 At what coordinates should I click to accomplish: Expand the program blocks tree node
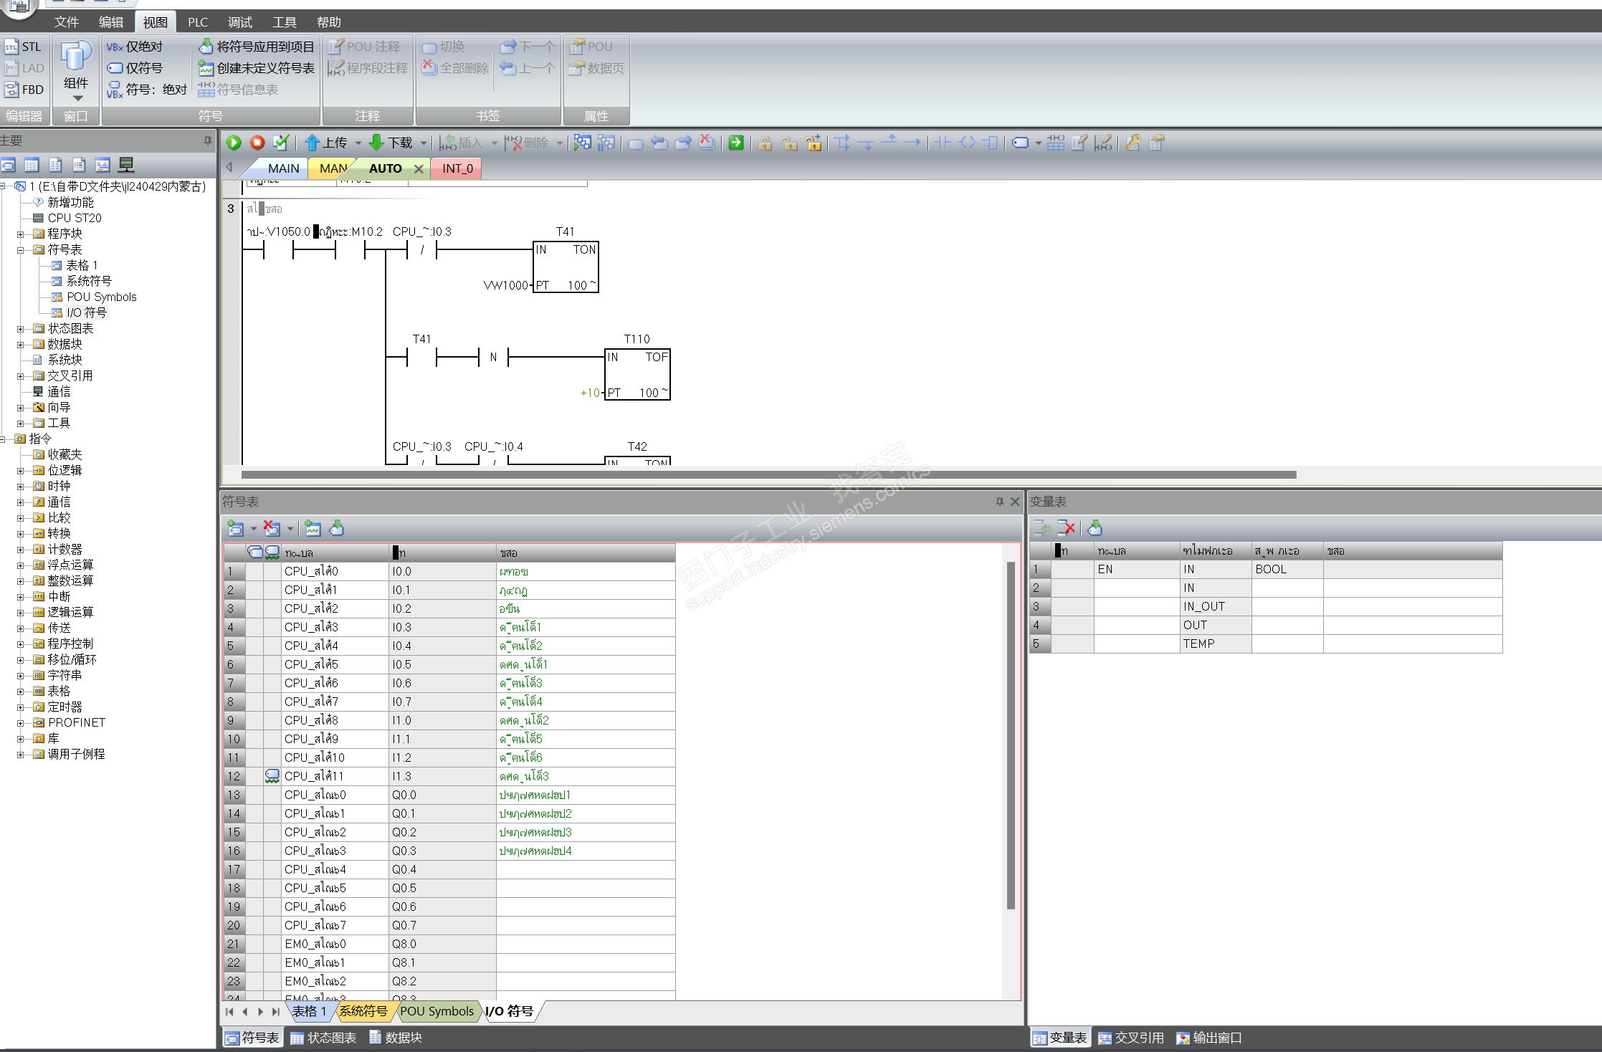pyautogui.click(x=21, y=234)
